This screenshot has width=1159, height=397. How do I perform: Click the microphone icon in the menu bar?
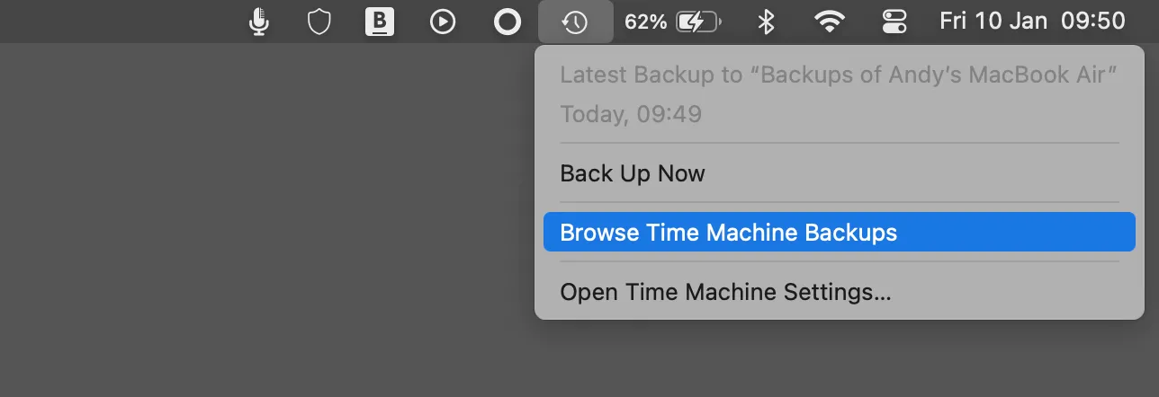click(259, 22)
